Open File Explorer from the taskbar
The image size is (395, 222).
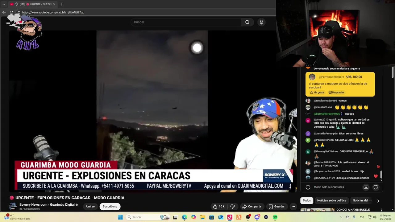(x=202, y=217)
